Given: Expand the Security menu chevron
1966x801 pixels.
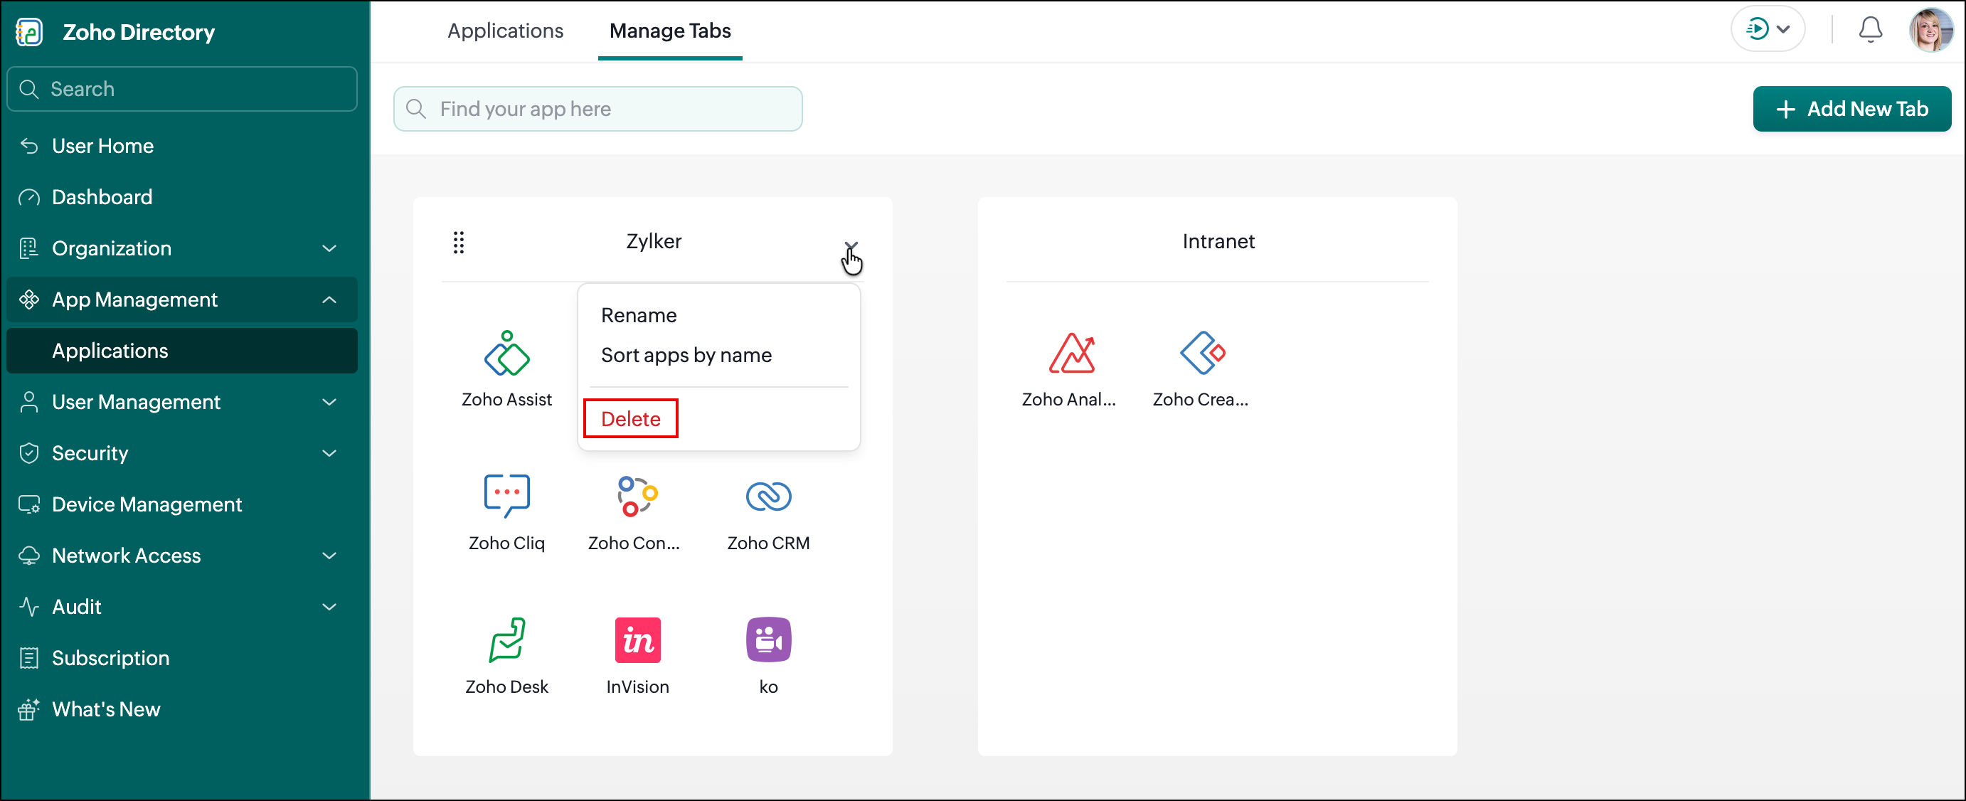Looking at the screenshot, I should (x=330, y=453).
